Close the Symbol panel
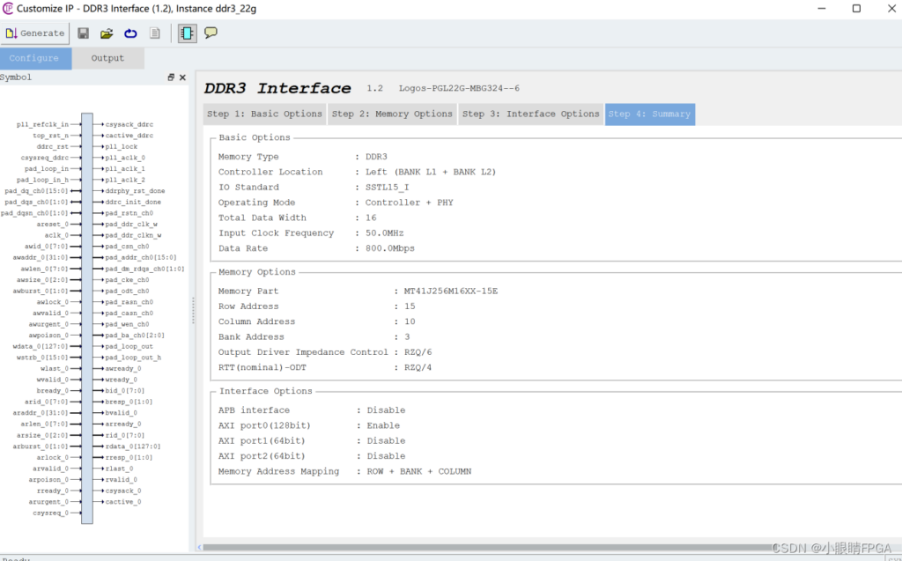The width and height of the screenshot is (902, 561). click(183, 78)
